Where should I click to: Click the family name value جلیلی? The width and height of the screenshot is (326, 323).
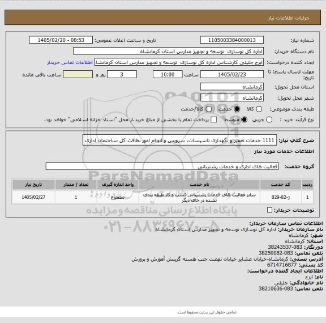coord(281,283)
